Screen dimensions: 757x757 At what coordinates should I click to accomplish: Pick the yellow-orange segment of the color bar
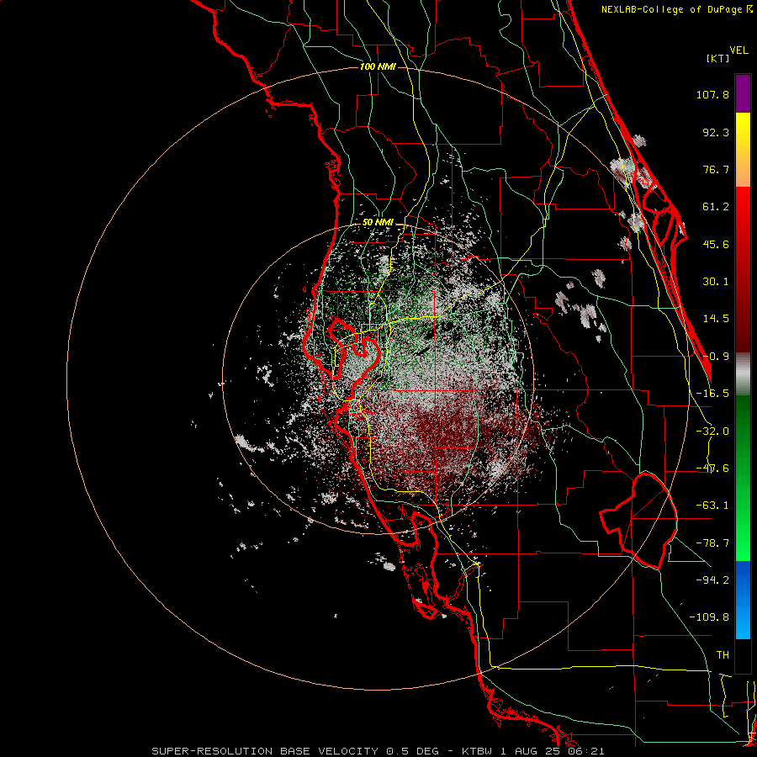pos(743,150)
